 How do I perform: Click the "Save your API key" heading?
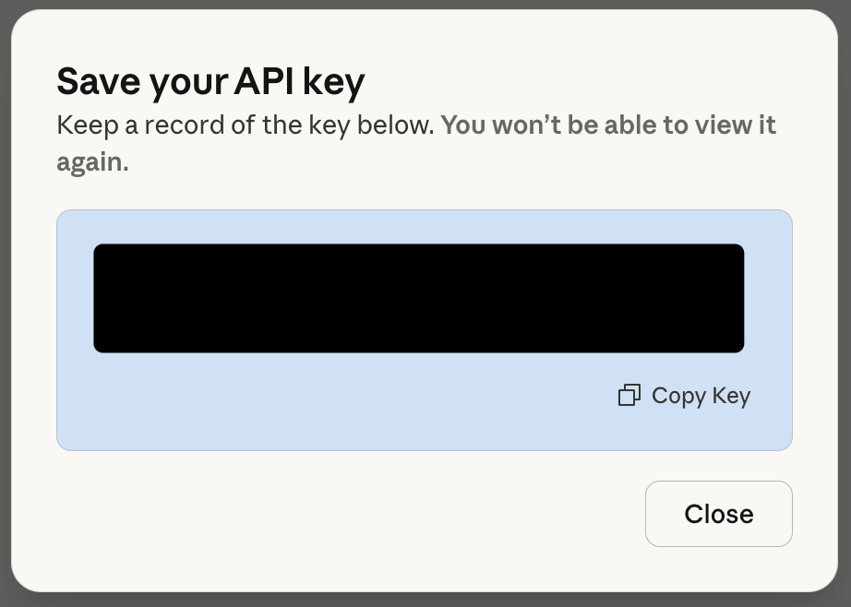(210, 82)
